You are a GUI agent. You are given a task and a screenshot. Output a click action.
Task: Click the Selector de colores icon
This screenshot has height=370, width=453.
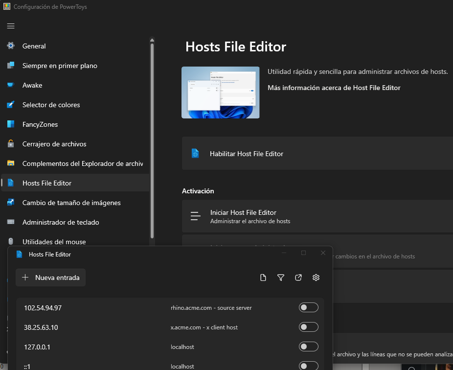pyautogui.click(x=11, y=105)
